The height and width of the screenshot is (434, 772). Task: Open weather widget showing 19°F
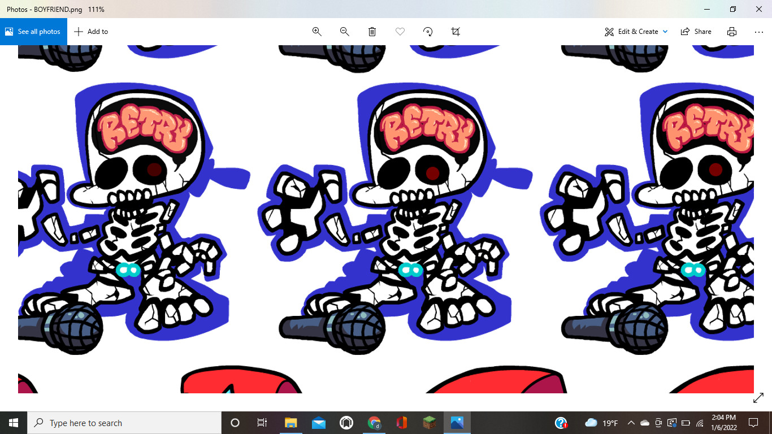pos(602,423)
